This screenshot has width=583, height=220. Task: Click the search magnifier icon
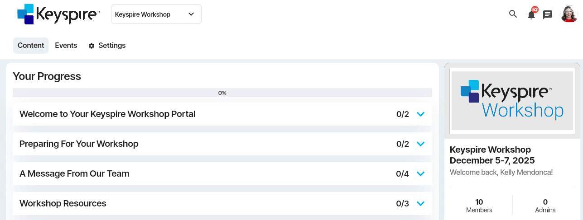[513, 14]
